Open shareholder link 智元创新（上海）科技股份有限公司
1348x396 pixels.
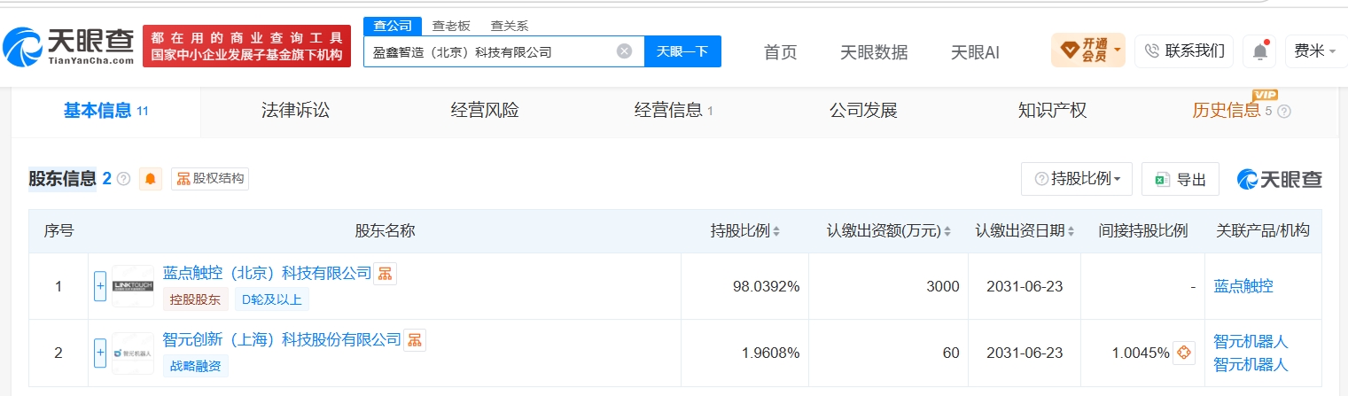tap(282, 339)
